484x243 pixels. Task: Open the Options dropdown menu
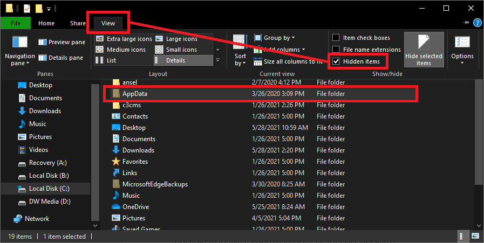click(462, 48)
